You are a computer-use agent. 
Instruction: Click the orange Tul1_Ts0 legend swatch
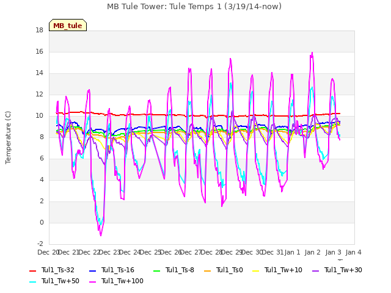pyautogui.click(x=208, y=270)
